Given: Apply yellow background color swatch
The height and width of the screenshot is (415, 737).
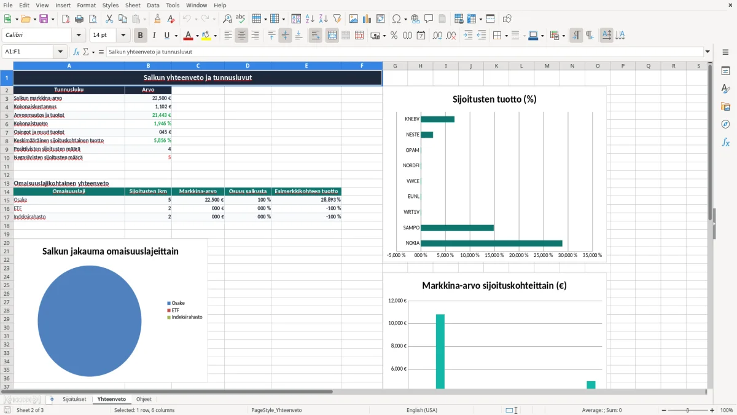Looking at the screenshot, I should (206, 36).
